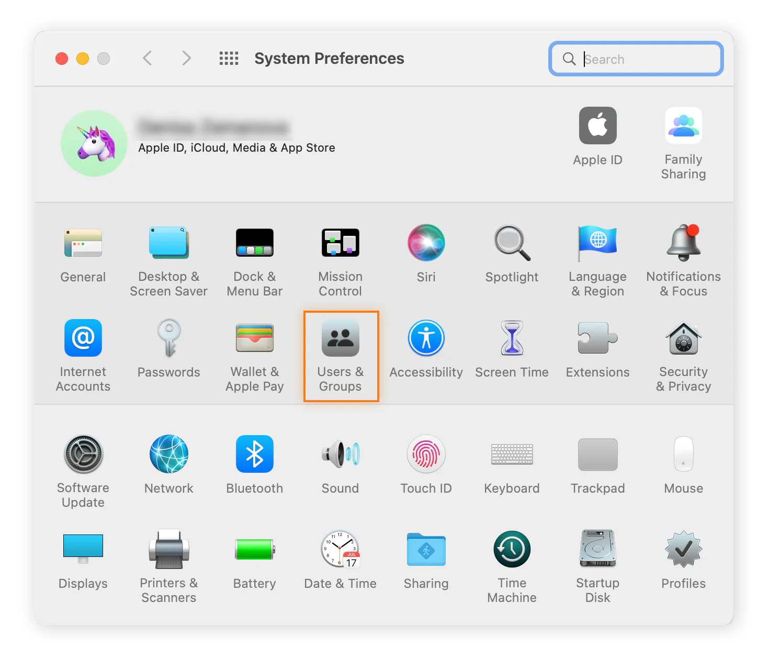Viewport: 769px width, 660px height.
Task: Click the back navigation arrow
Action: (x=148, y=59)
